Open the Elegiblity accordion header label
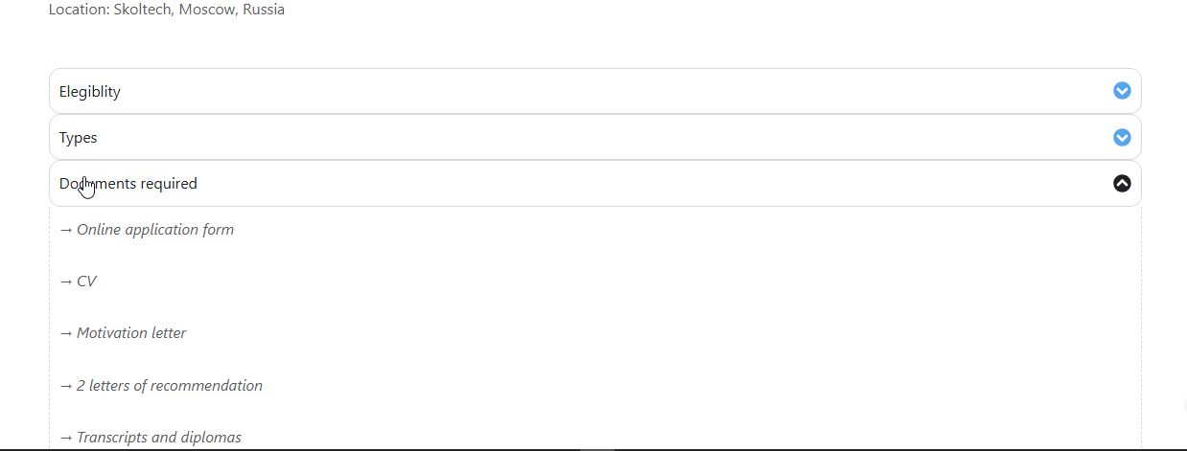 click(90, 92)
